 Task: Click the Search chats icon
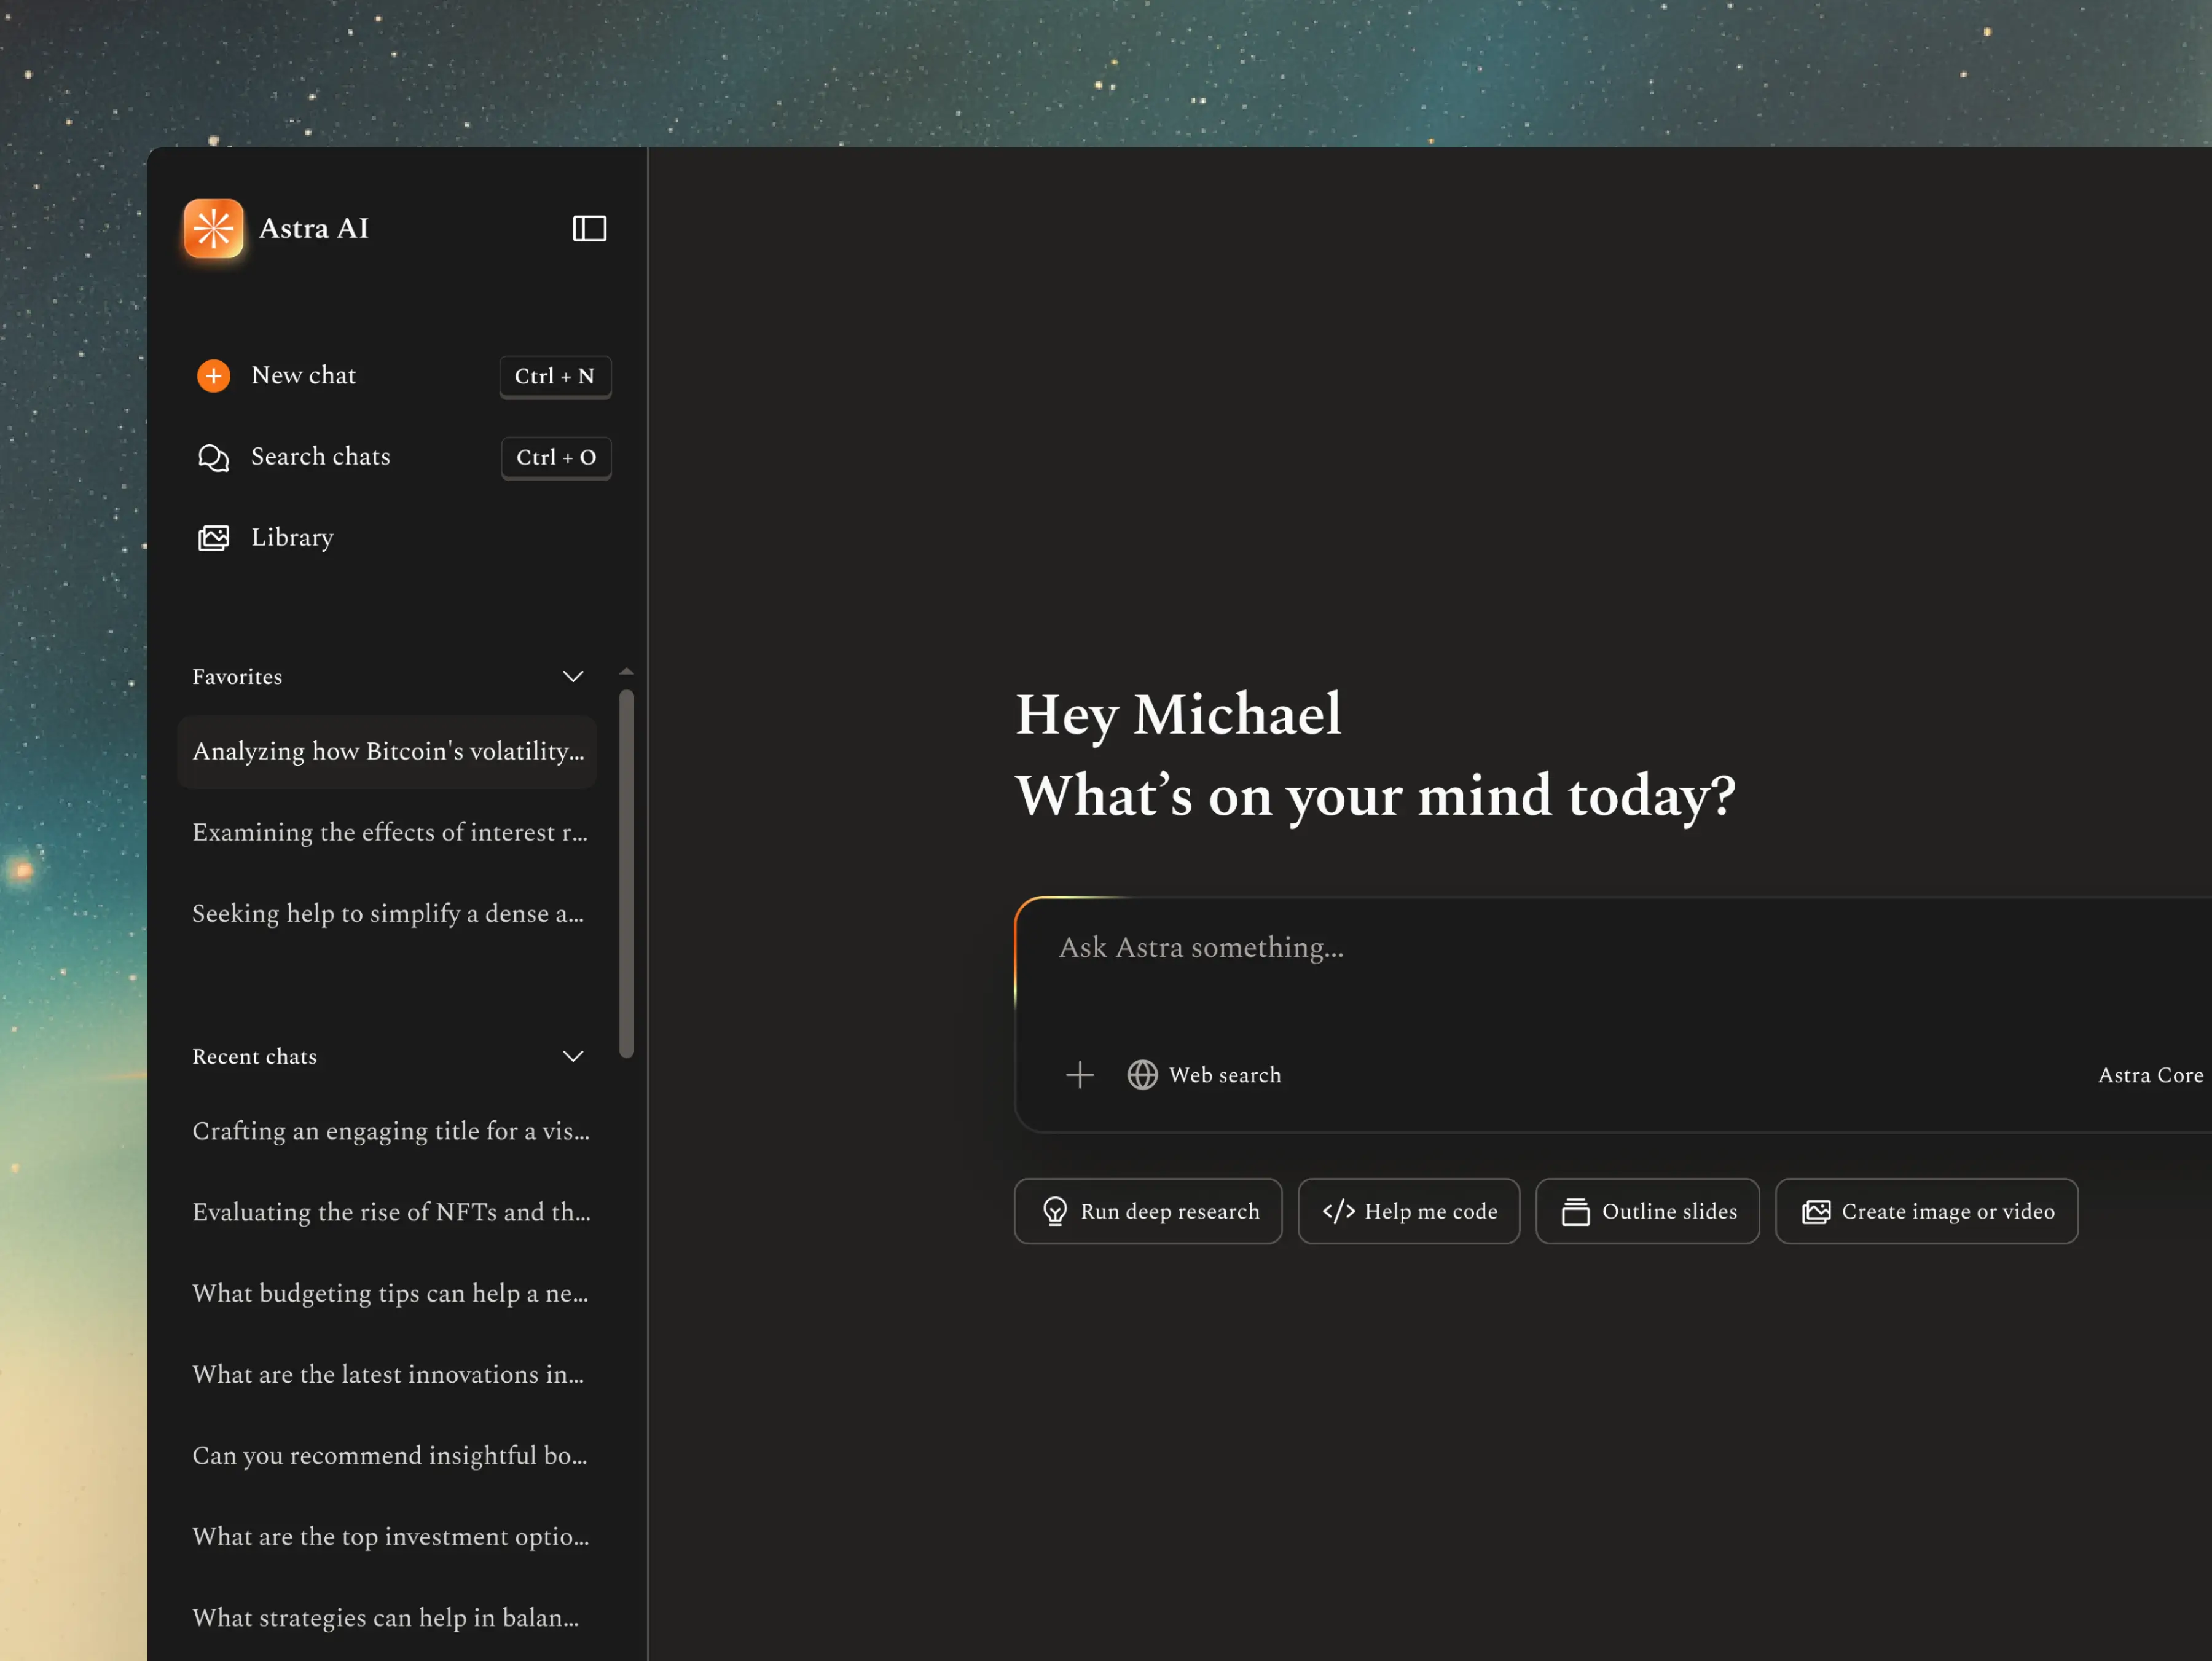pos(213,458)
